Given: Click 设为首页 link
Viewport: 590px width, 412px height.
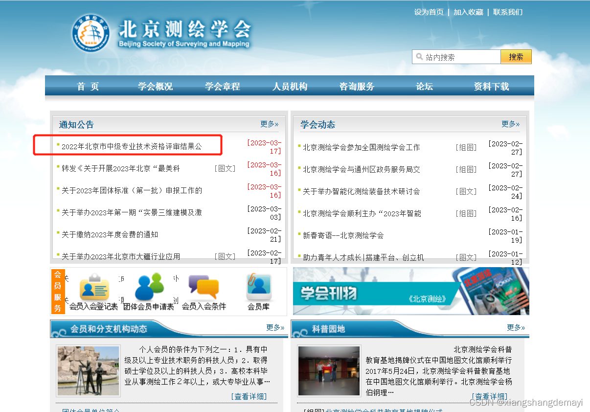Looking at the screenshot, I should click(429, 12).
